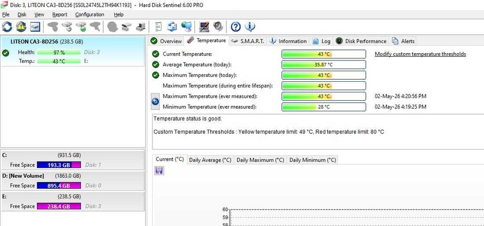Select the Temperature tab
484x226 pixels.
pos(207,41)
